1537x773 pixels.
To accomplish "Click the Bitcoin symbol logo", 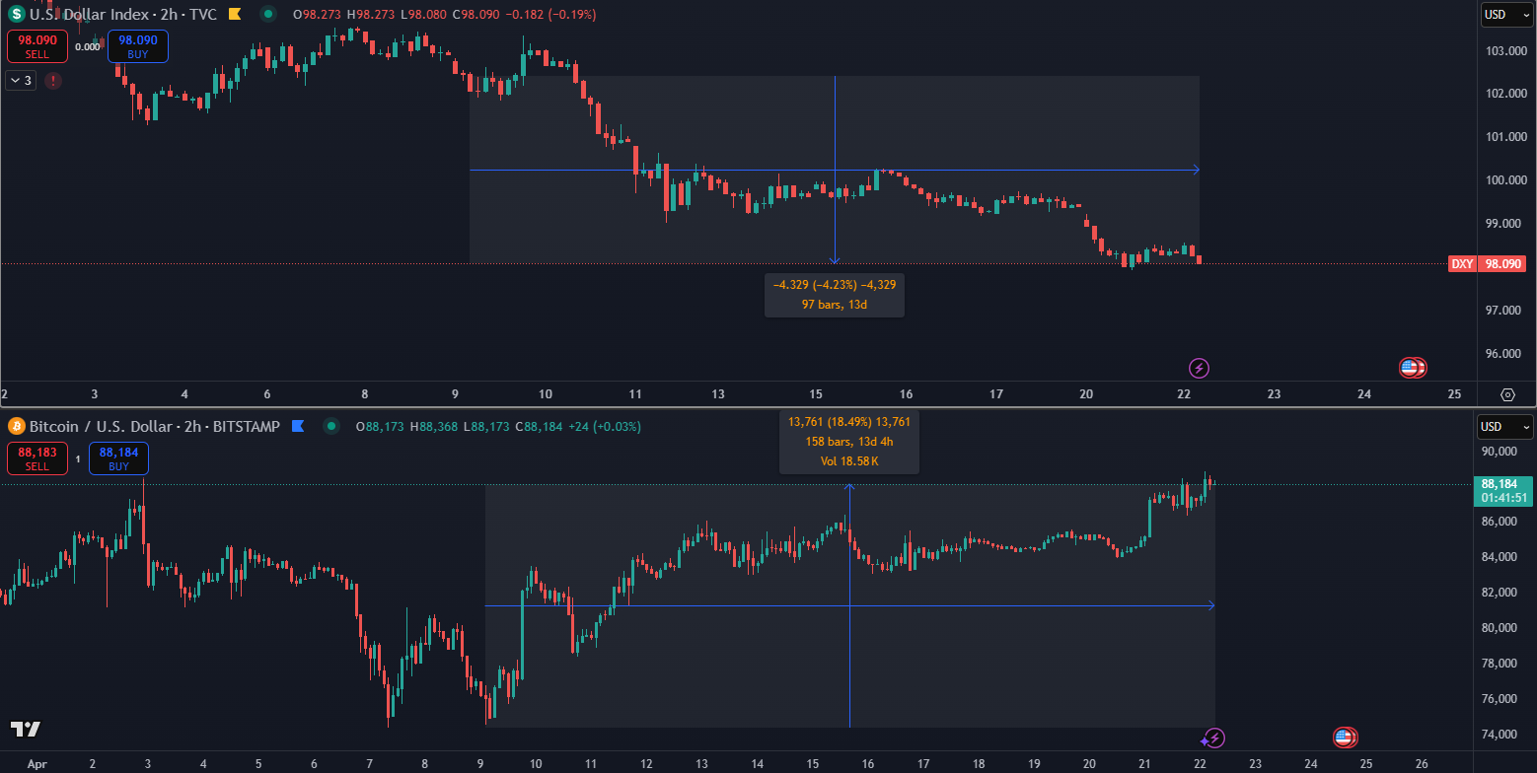I will coord(16,426).
